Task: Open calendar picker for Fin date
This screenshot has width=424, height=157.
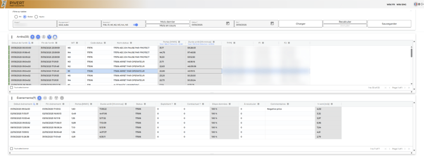Action: click(x=272, y=24)
